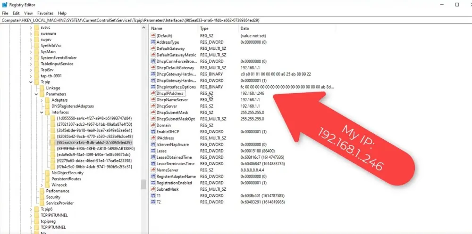Click the Performance folder icon
The width and height of the screenshot is (472, 234).
tap(42, 191)
